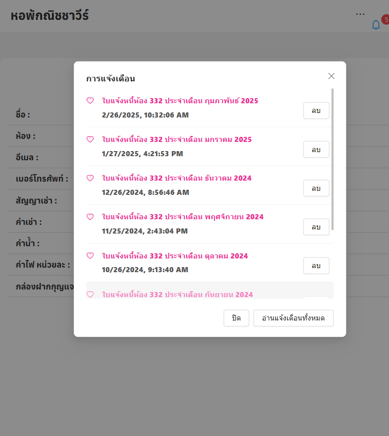Open invoice notice for มกราคม 2025

point(176,139)
